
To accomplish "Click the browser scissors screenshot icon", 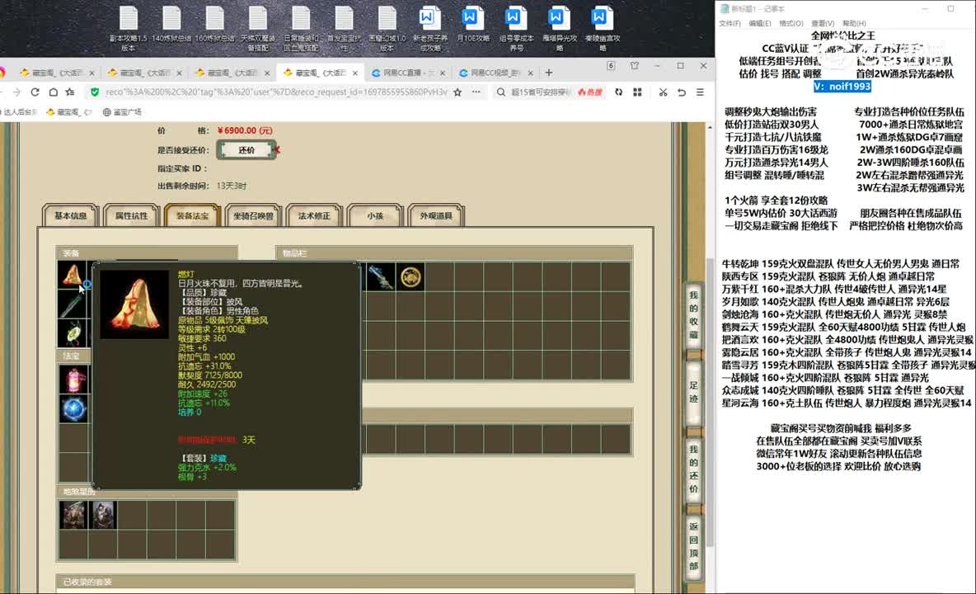I will click(663, 92).
